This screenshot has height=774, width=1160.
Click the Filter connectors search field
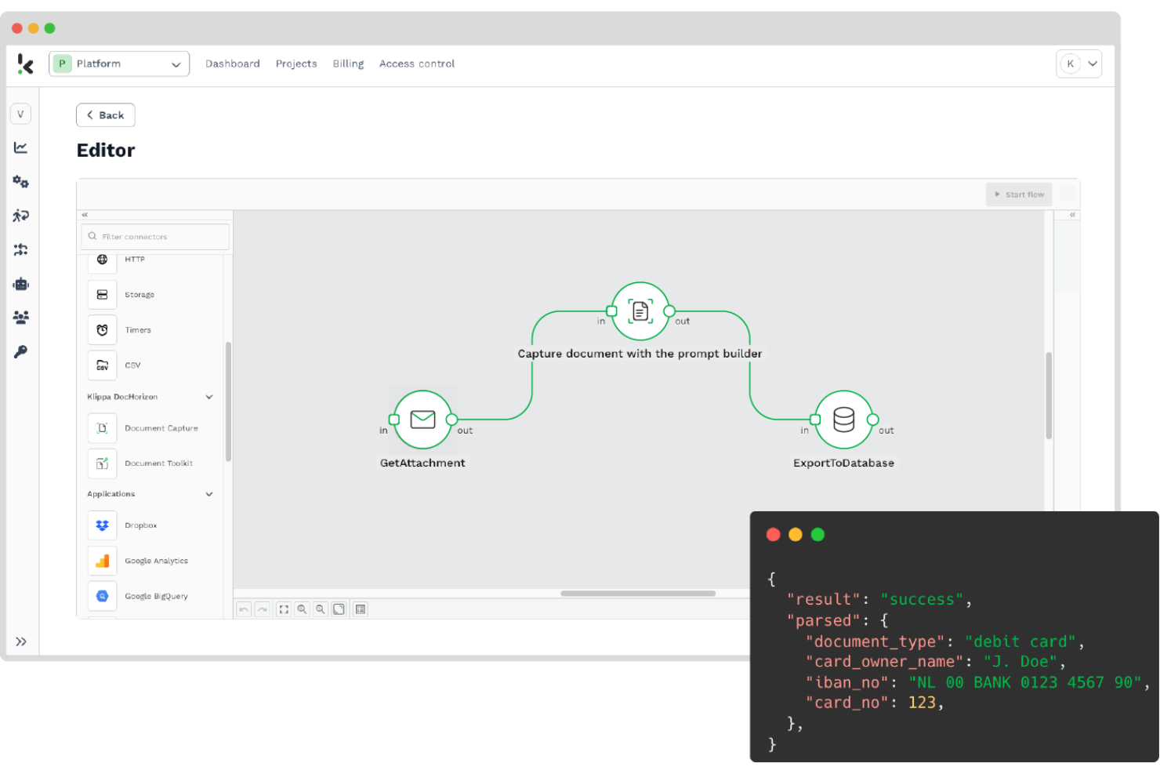(154, 236)
